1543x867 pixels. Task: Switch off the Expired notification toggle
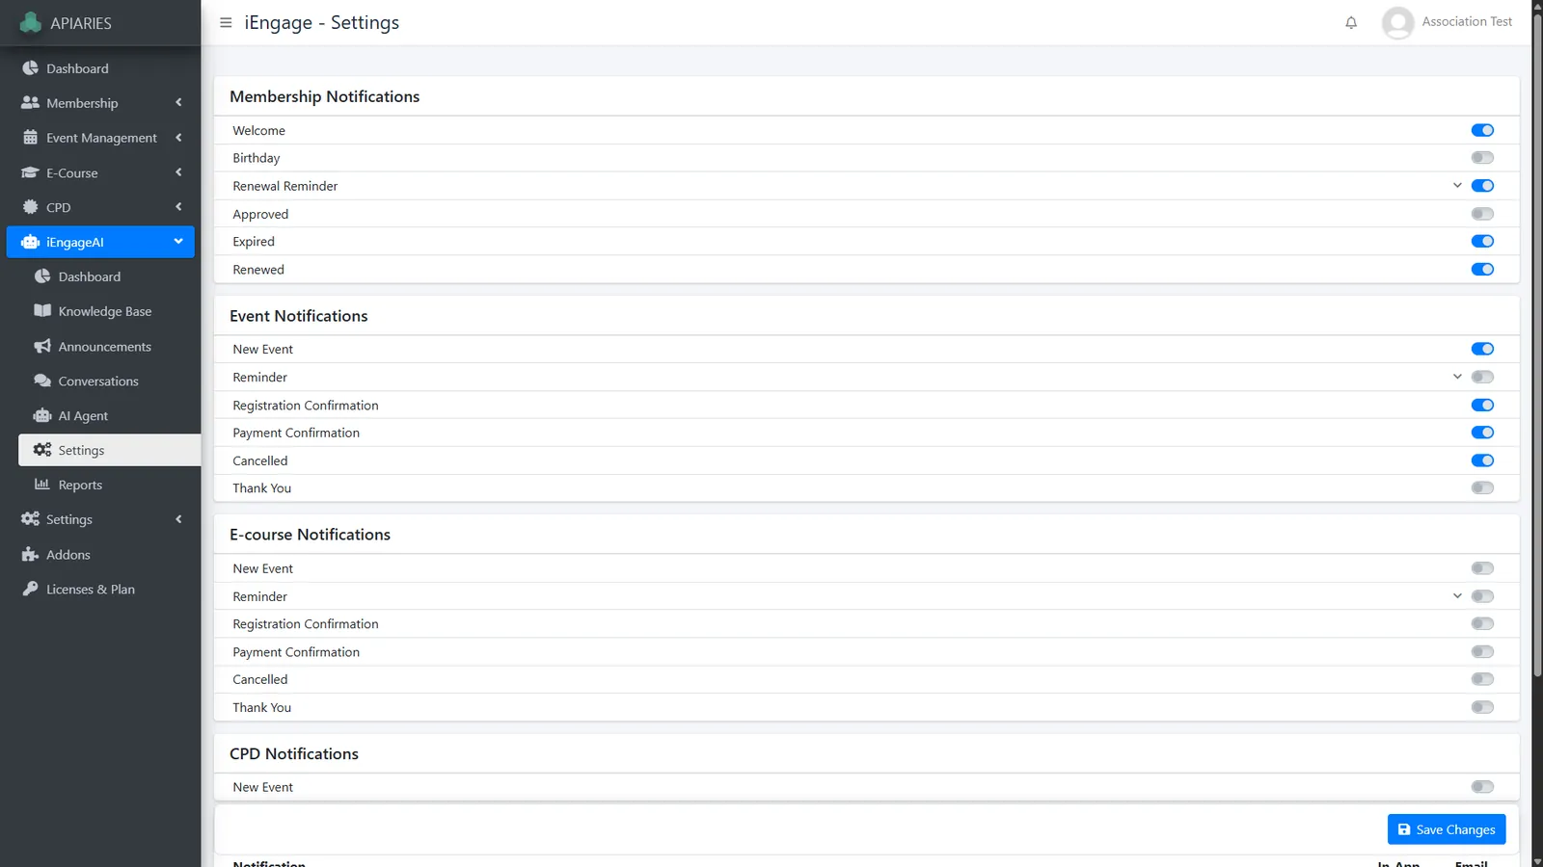tap(1482, 242)
